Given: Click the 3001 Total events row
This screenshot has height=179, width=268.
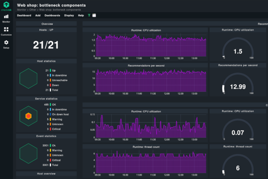Looking at the screenshot, I should pyautogui.click(x=50, y=165).
